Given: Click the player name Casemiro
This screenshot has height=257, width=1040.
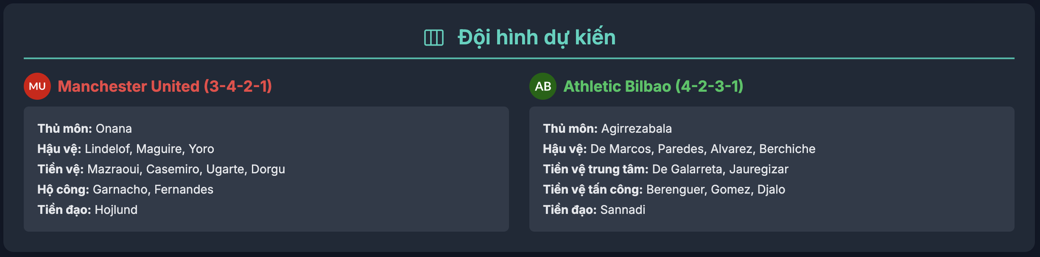Looking at the screenshot, I should [x=173, y=169].
